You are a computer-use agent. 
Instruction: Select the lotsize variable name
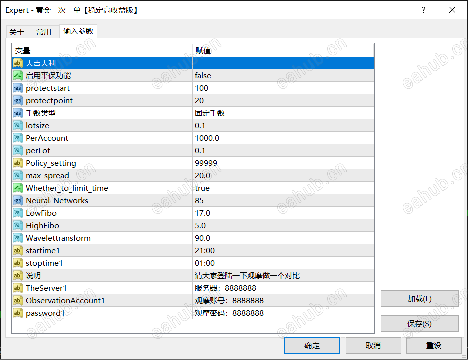[x=37, y=126]
